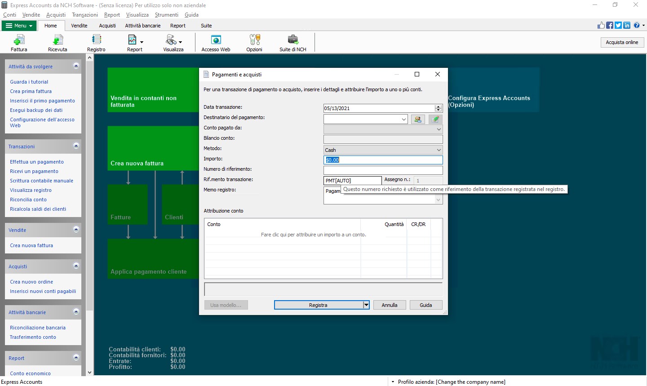647x386 pixels.
Task: Collapse the Attività bancarie sidebar section
Action: [76, 312]
